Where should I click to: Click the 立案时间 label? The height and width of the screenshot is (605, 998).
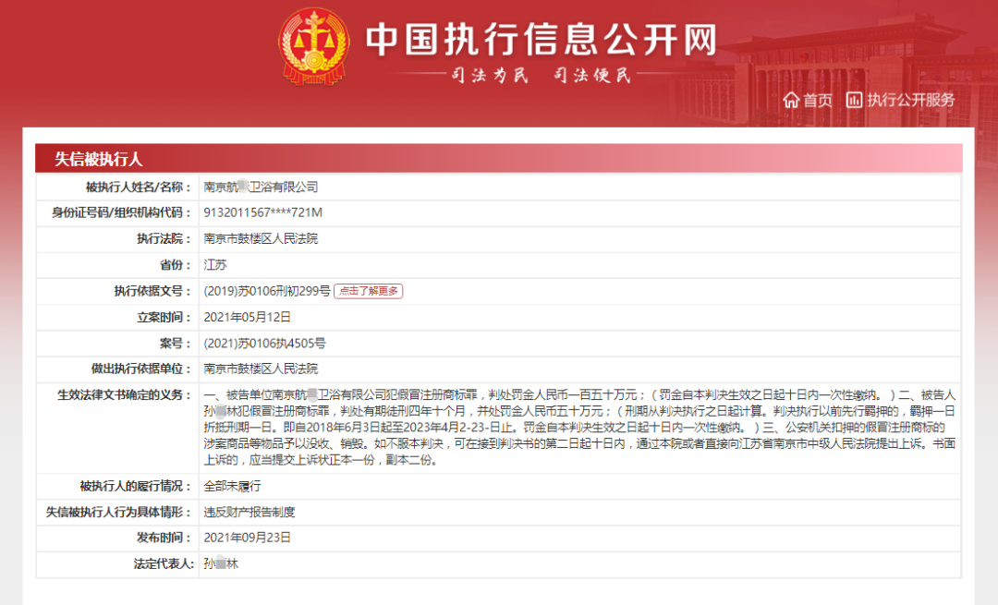[x=164, y=318]
